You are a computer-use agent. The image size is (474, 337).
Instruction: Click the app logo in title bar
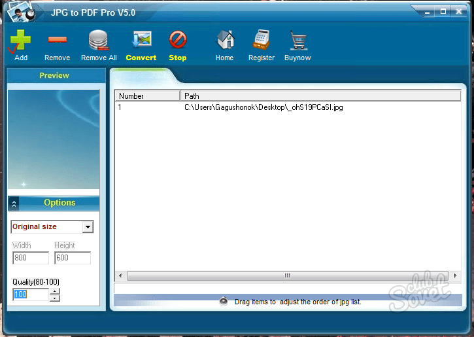[x=21, y=12]
